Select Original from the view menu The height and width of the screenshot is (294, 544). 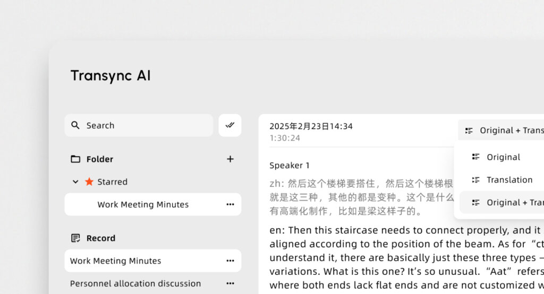coord(503,157)
